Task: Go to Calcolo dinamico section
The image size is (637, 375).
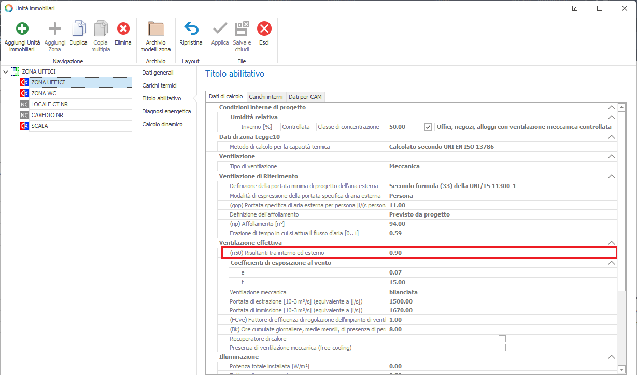Action: (162, 124)
